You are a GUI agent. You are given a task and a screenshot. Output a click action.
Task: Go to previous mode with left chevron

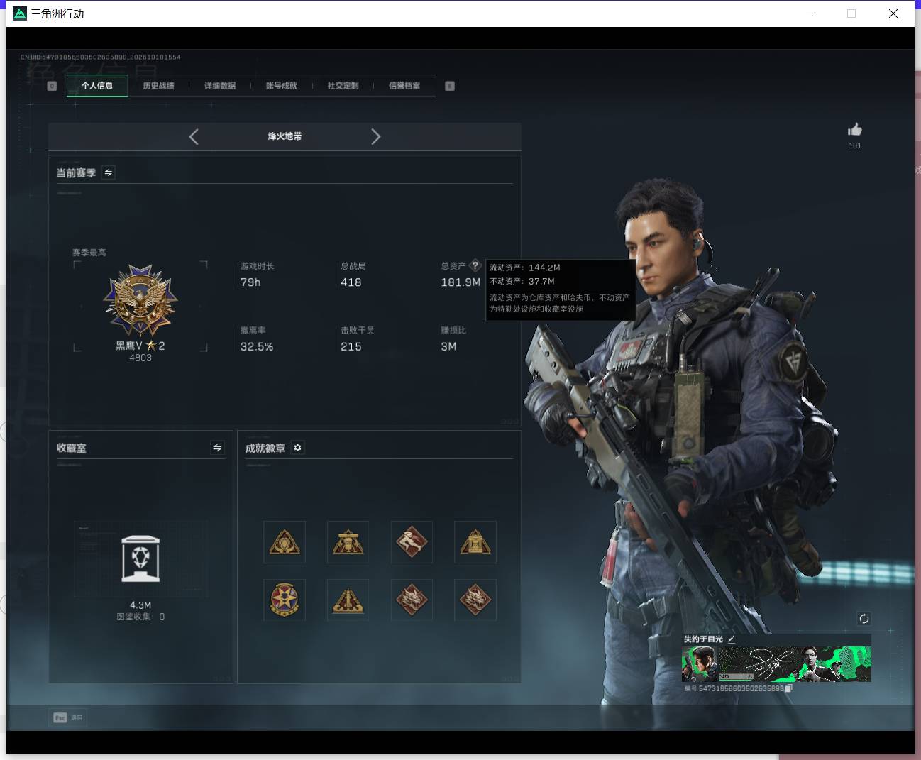[194, 136]
